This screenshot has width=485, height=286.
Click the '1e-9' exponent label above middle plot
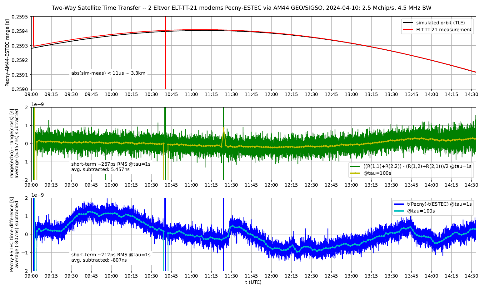37,104
